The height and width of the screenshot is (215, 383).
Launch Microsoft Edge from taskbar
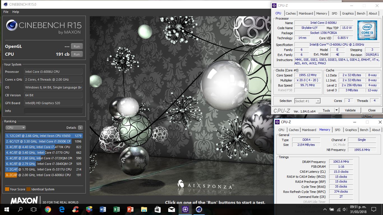pyautogui.click(x=62, y=209)
